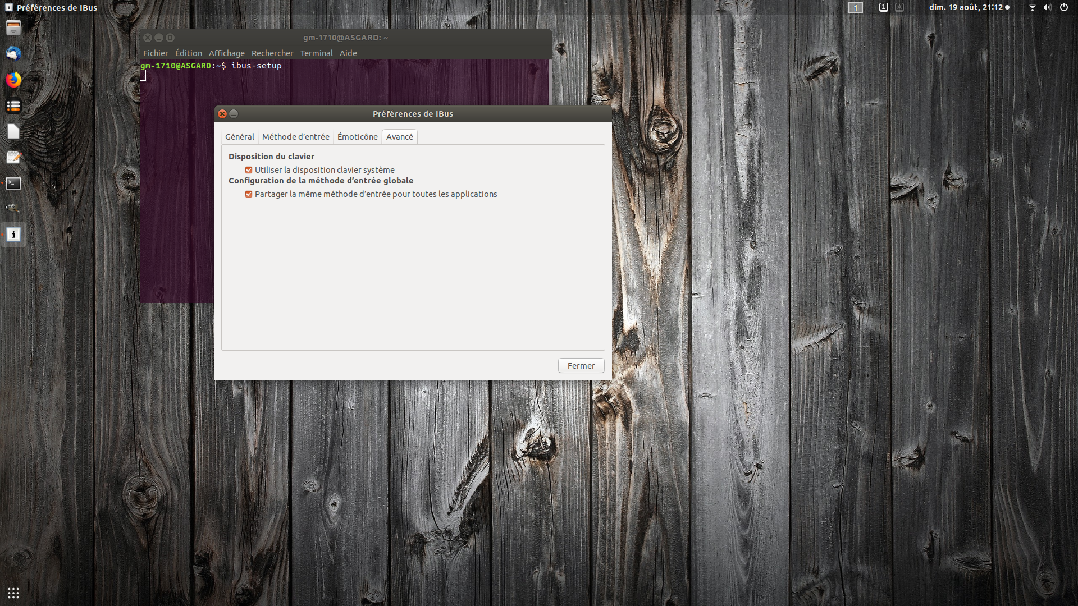The height and width of the screenshot is (606, 1078).
Task: Click the dimmed 'A' input method indicator
Action: (x=899, y=7)
